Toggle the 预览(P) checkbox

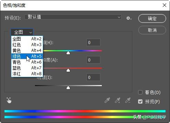click(x=140, y=101)
